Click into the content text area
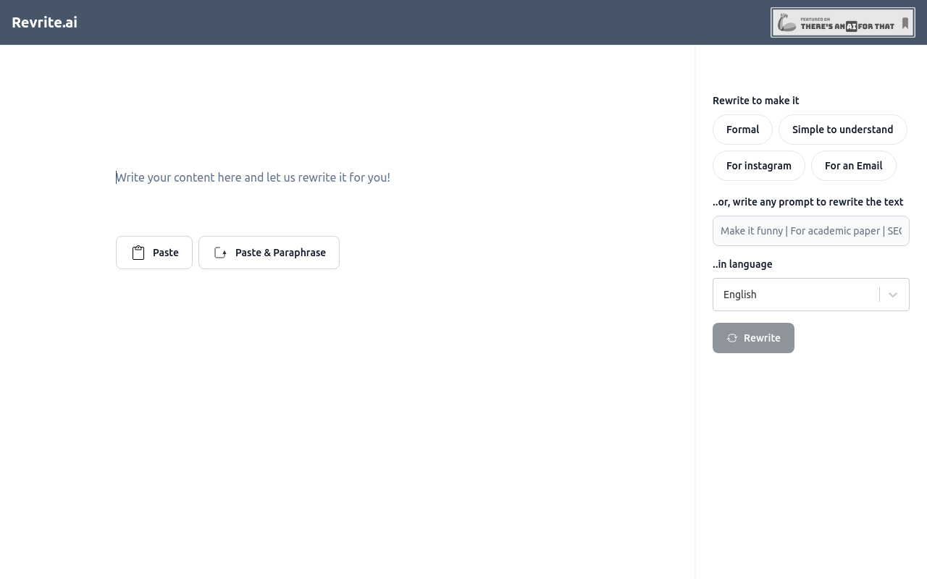The image size is (927, 579). click(x=348, y=177)
